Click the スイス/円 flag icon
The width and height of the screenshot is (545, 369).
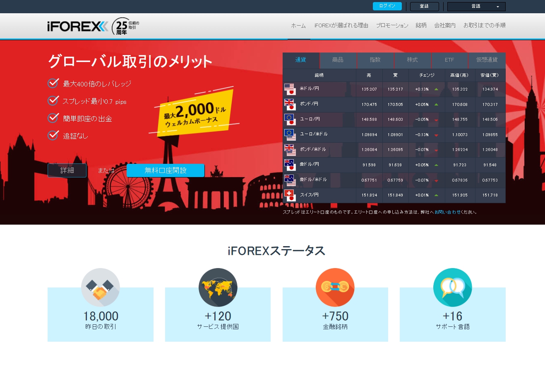[x=290, y=195]
